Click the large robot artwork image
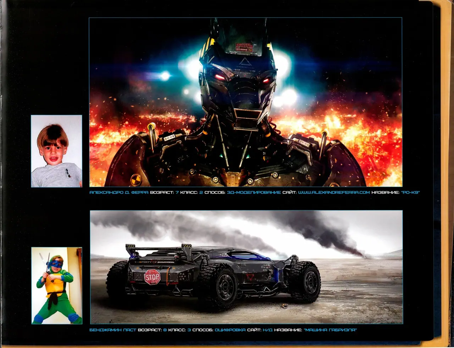The width and height of the screenshot is (454, 348). (x=245, y=102)
